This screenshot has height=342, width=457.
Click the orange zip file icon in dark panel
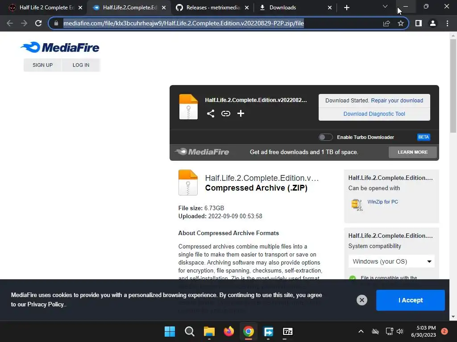188,107
